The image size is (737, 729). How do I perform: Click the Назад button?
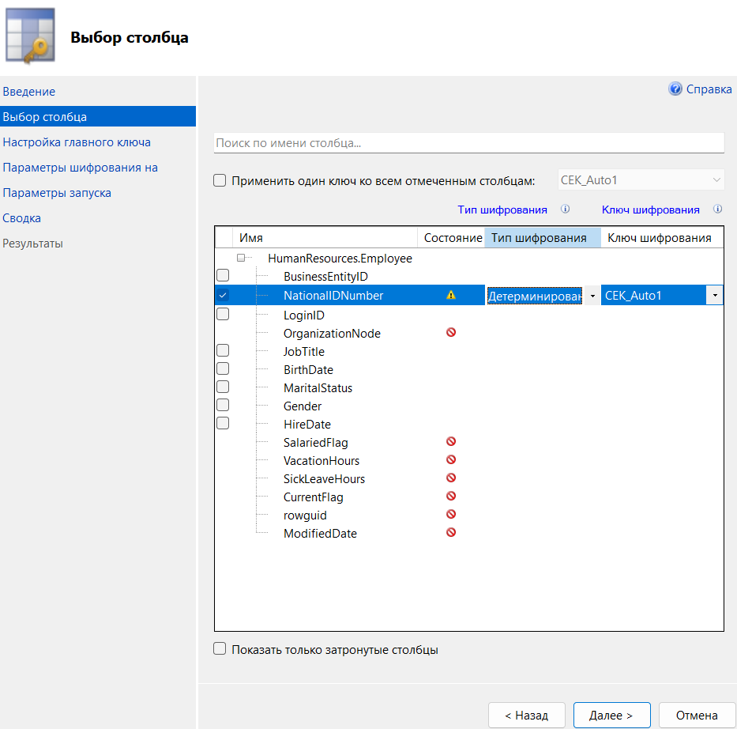(x=526, y=716)
